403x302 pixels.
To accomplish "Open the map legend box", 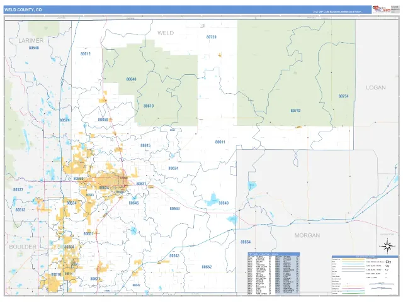I will click(365, 274).
